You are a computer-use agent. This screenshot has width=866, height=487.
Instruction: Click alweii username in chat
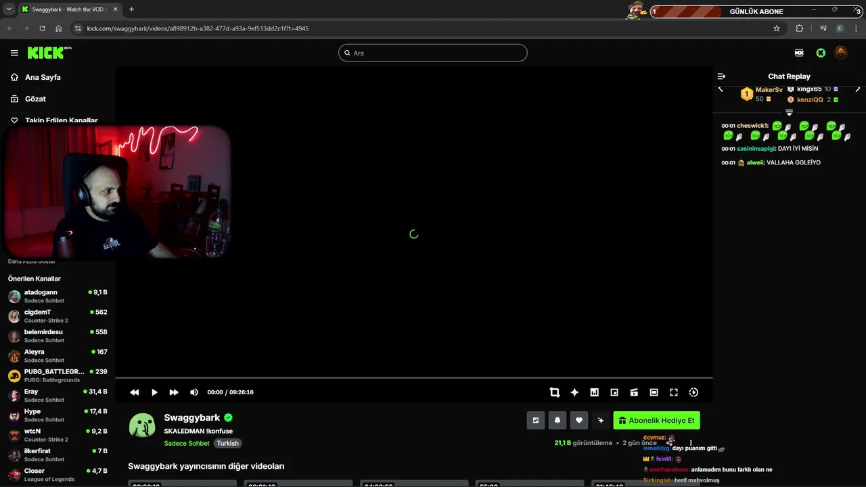pos(755,162)
